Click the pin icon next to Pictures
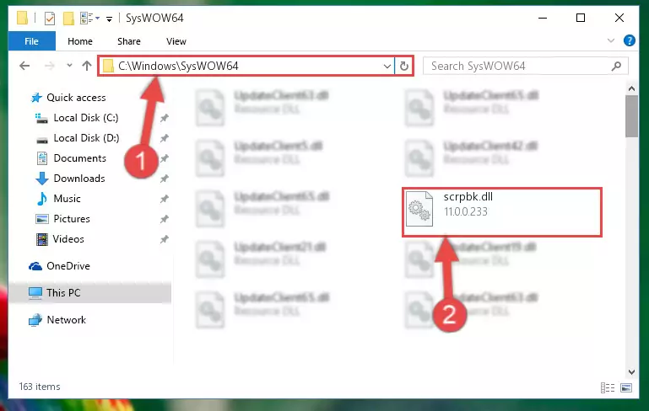This screenshot has width=649, height=411. 165,219
